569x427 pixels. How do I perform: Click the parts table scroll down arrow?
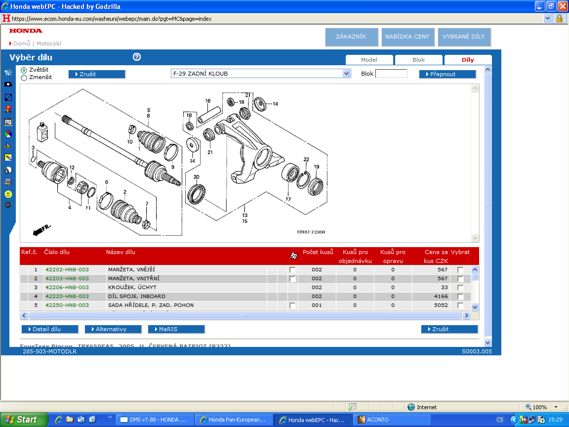point(475,307)
